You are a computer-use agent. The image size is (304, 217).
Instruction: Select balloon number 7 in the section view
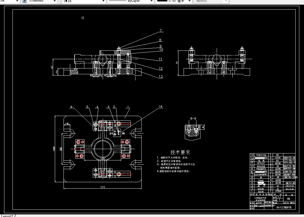[161, 30]
